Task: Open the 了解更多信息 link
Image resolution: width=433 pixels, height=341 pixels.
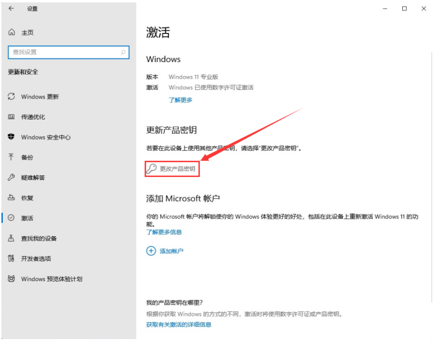Action: click(x=164, y=232)
